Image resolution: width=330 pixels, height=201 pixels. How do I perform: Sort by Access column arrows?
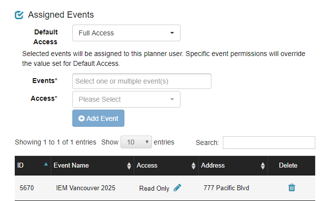pyautogui.click(x=193, y=166)
